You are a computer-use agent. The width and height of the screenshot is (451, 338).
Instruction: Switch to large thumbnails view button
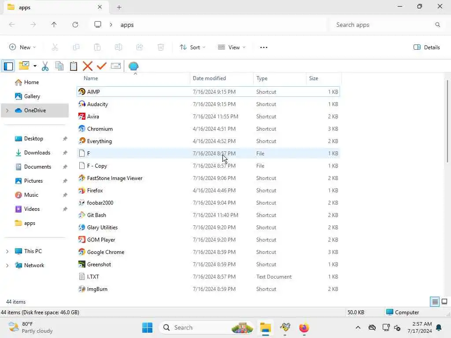444,301
